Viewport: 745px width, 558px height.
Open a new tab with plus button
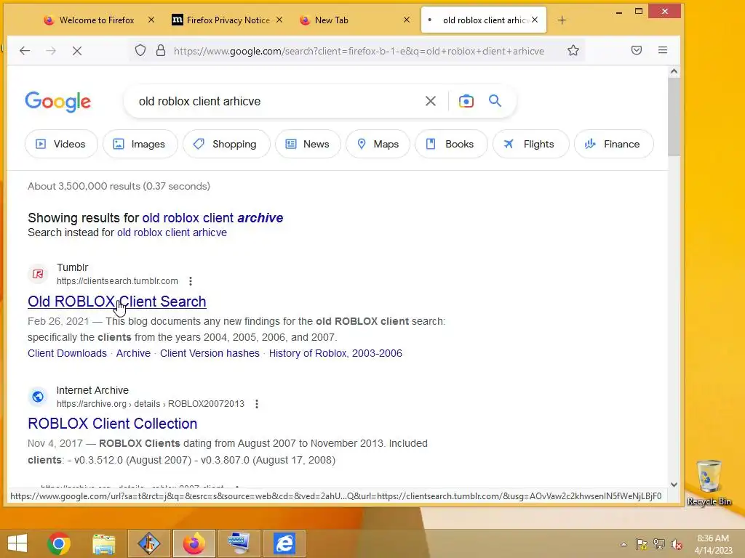[x=562, y=20]
